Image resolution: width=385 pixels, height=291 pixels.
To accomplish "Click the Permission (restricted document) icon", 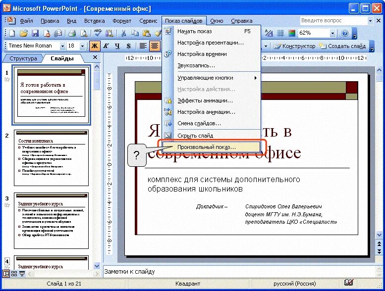I will [47, 33].
